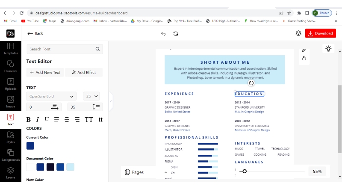Click the red Download button
342x192 pixels.
[320, 33]
